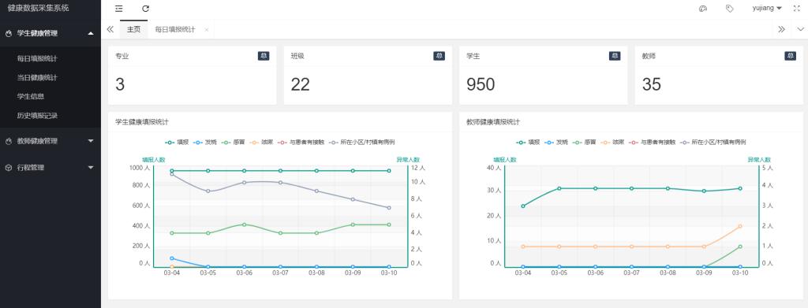Switch to the 主页 tab
The image size is (808, 308).
coord(133,29)
